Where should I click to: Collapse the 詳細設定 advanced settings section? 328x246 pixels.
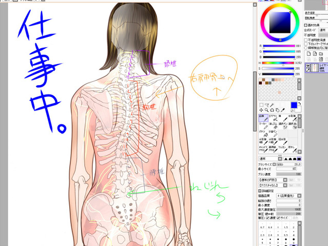click(x=260, y=191)
